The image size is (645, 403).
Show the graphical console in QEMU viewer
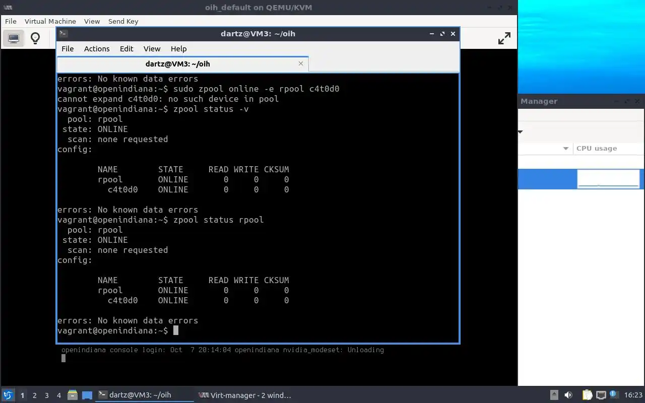tap(14, 38)
